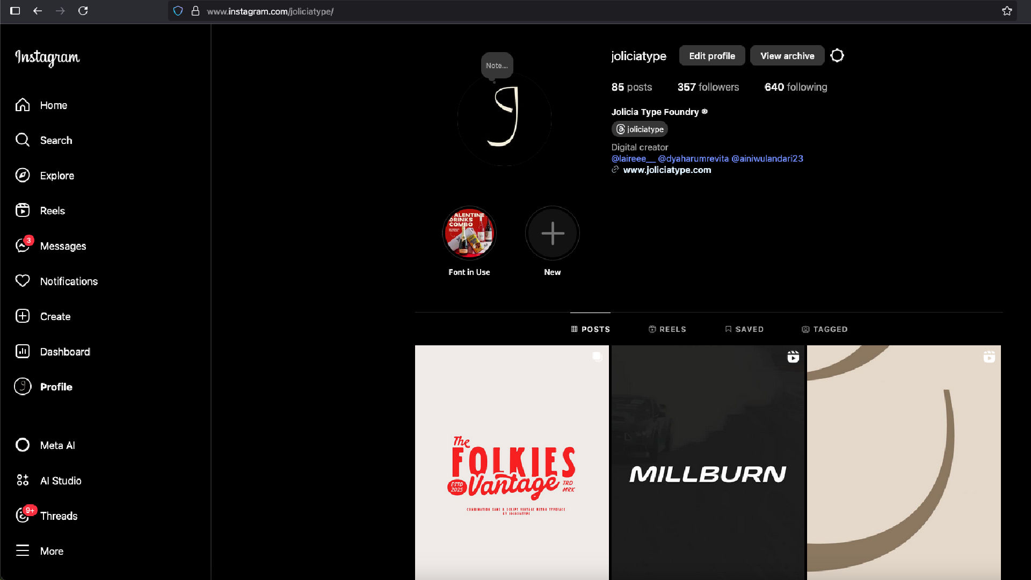Reload the page
Screen dimensions: 1031x580
(83, 11)
